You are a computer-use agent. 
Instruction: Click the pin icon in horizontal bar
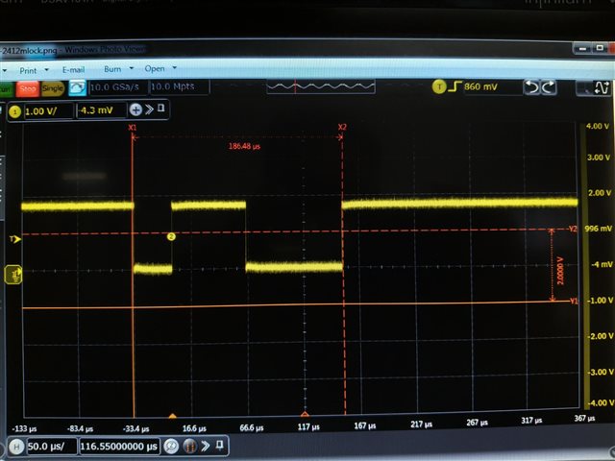[x=220, y=445]
